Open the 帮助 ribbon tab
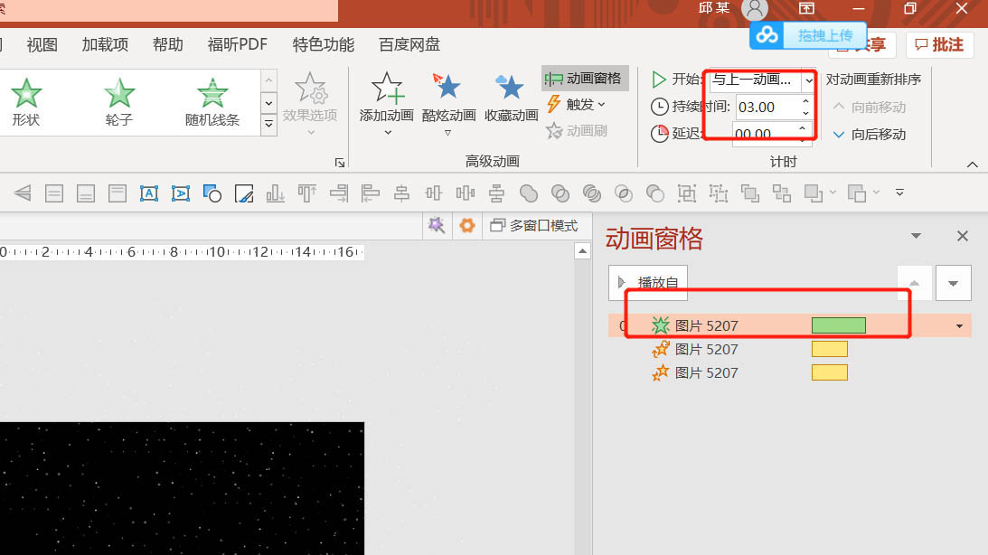This screenshot has height=555, width=988. click(x=167, y=44)
